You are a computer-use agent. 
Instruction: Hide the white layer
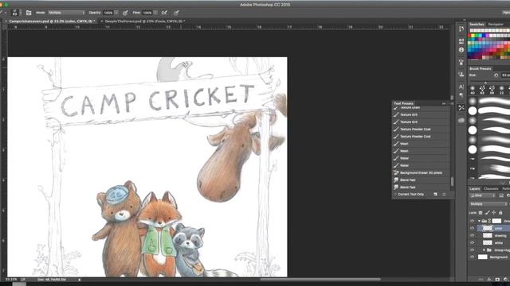click(x=472, y=242)
